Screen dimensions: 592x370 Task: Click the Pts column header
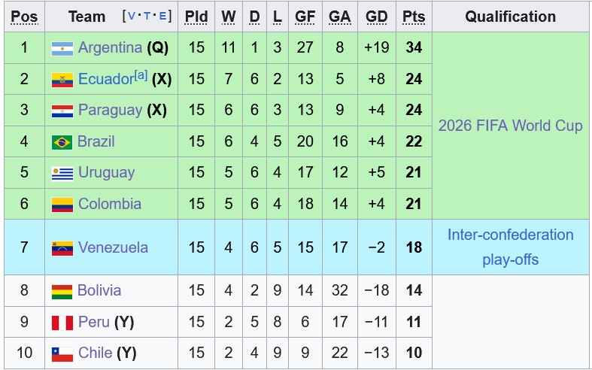413,17
